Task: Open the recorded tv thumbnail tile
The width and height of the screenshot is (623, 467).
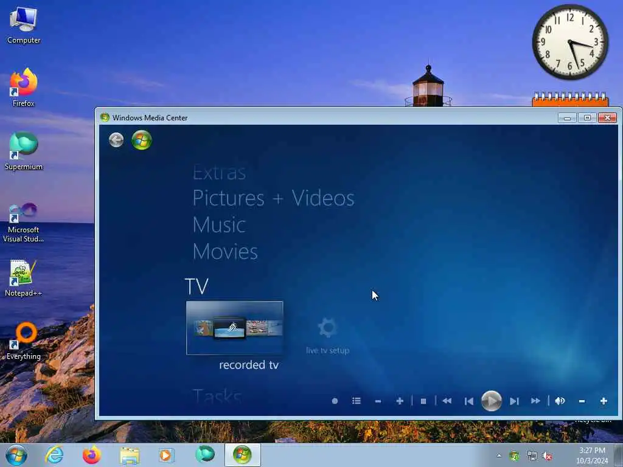Action: click(234, 328)
